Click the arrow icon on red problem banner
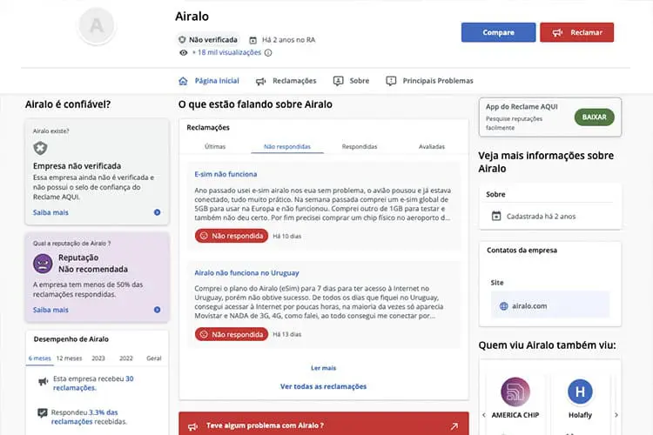 click(x=454, y=426)
